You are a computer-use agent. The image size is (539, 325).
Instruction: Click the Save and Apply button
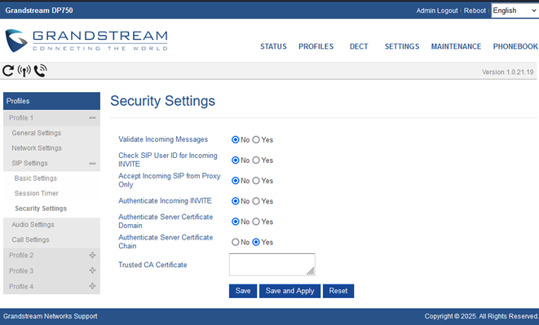pos(289,291)
